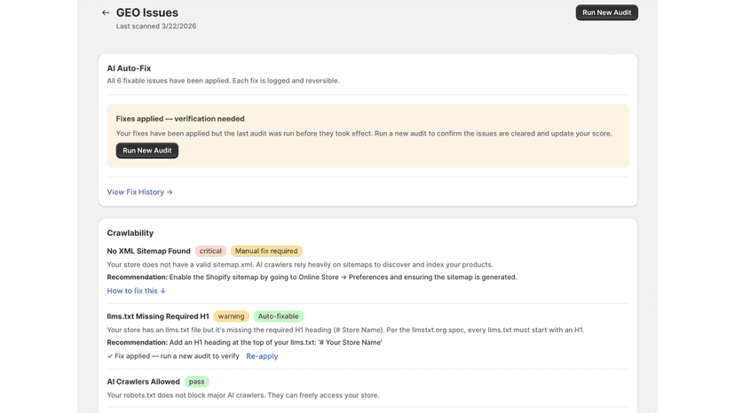This screenshot has height=413, width=735.
Task: Click the pass badge beside AI Crawlers Allowed
Action: (x=196, y=382)
